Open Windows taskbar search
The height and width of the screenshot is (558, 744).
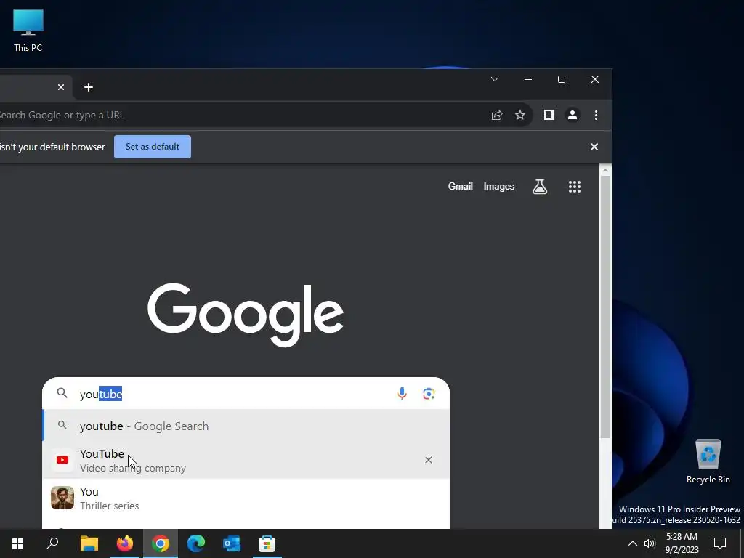click(52, 543)
